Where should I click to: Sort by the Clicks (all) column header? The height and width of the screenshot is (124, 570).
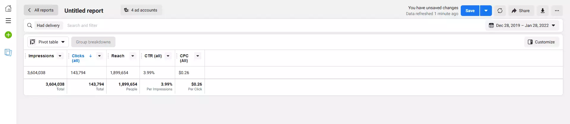tap(78, 58)
